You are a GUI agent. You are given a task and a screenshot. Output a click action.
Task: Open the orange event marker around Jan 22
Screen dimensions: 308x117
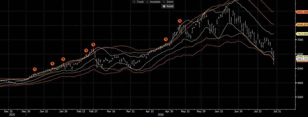pyautogui.click(x=52, y=63)
